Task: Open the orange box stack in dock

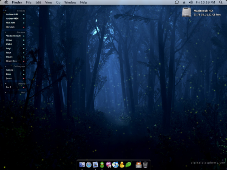Action: [139, 164]
